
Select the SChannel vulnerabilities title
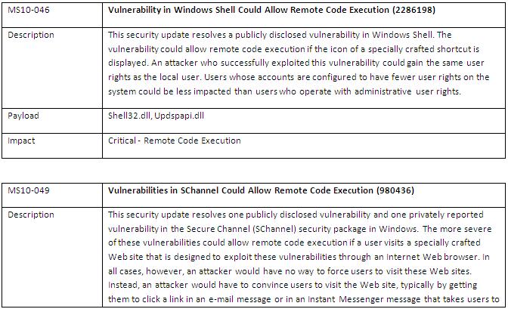click(261, 190)
